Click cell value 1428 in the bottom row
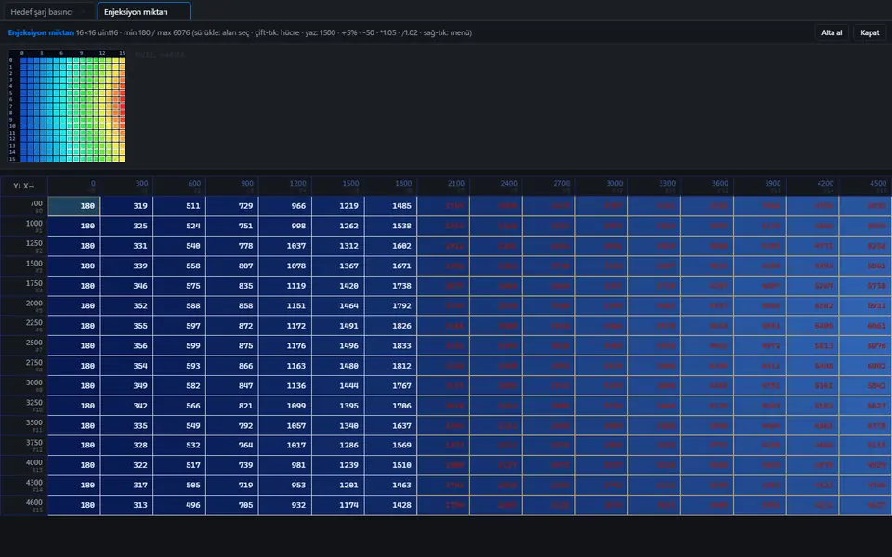Screen dimensions: 892x557 (x=390, y=505)
